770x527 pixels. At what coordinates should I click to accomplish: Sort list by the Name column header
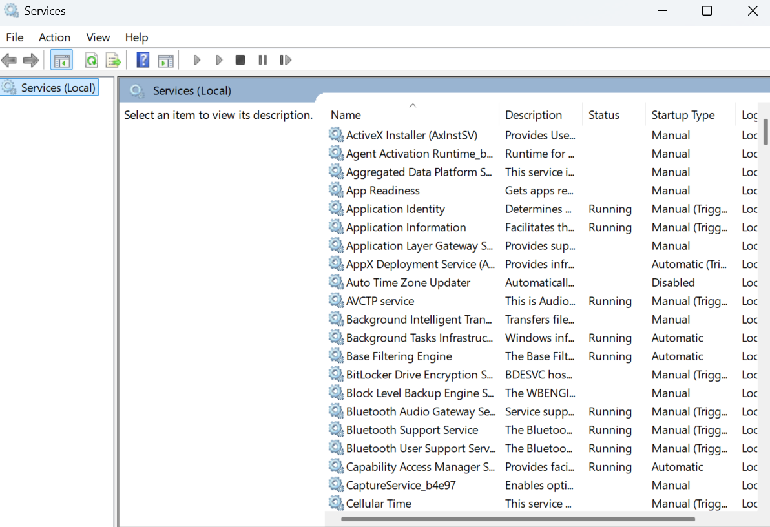(x=346, y=115)
